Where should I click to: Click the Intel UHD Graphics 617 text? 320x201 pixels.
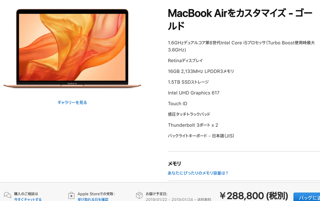(193, 93)
